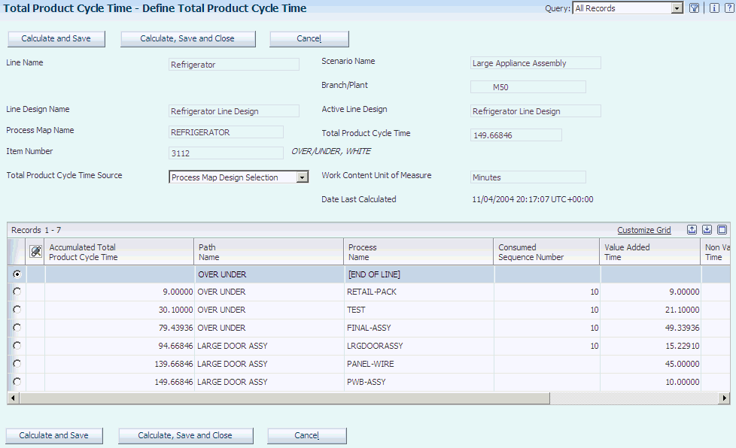This screenshot has width=736, height=448.
Task: Click the query filter funnel icon
Action: pyautogui.click(x=695, y=8)
